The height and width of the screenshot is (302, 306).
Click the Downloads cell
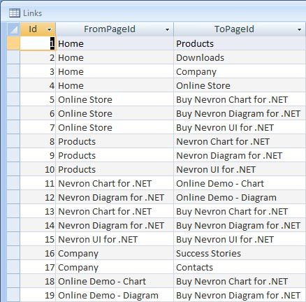[x=240, y=57]
